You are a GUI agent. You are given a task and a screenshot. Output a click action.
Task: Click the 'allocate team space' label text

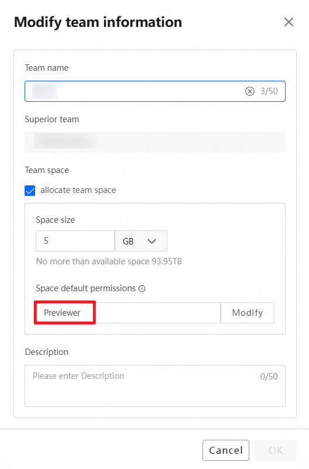coord(78,190)
